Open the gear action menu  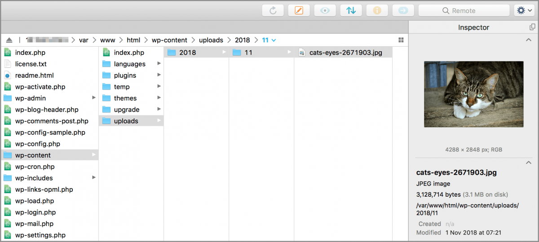pyautogui.click(x=524, y=10)
